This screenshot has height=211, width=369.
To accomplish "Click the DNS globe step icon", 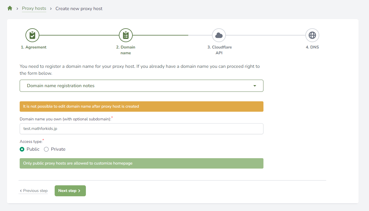I will click(312, 35).
